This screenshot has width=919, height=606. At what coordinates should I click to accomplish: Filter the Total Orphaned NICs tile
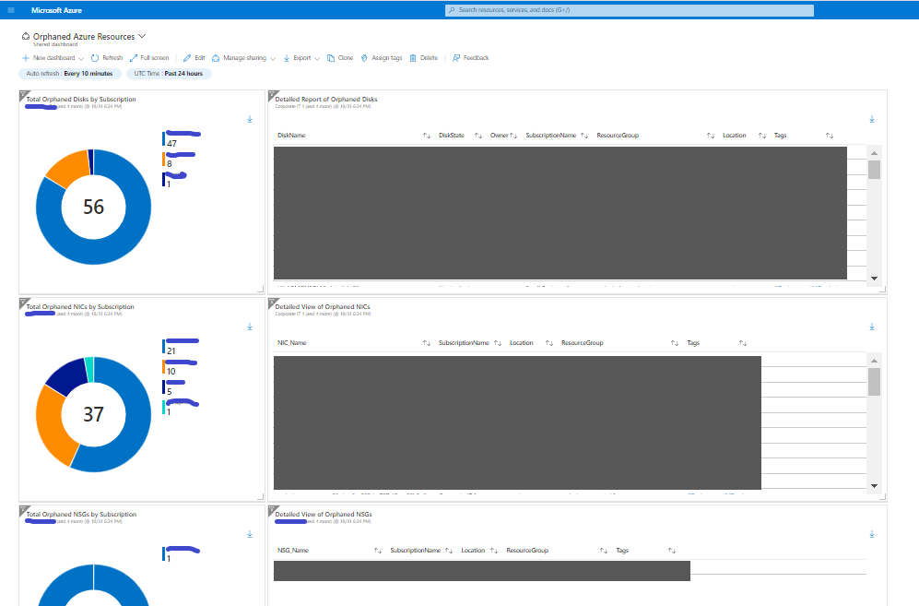pyautogui.click(x=23, y=303)
